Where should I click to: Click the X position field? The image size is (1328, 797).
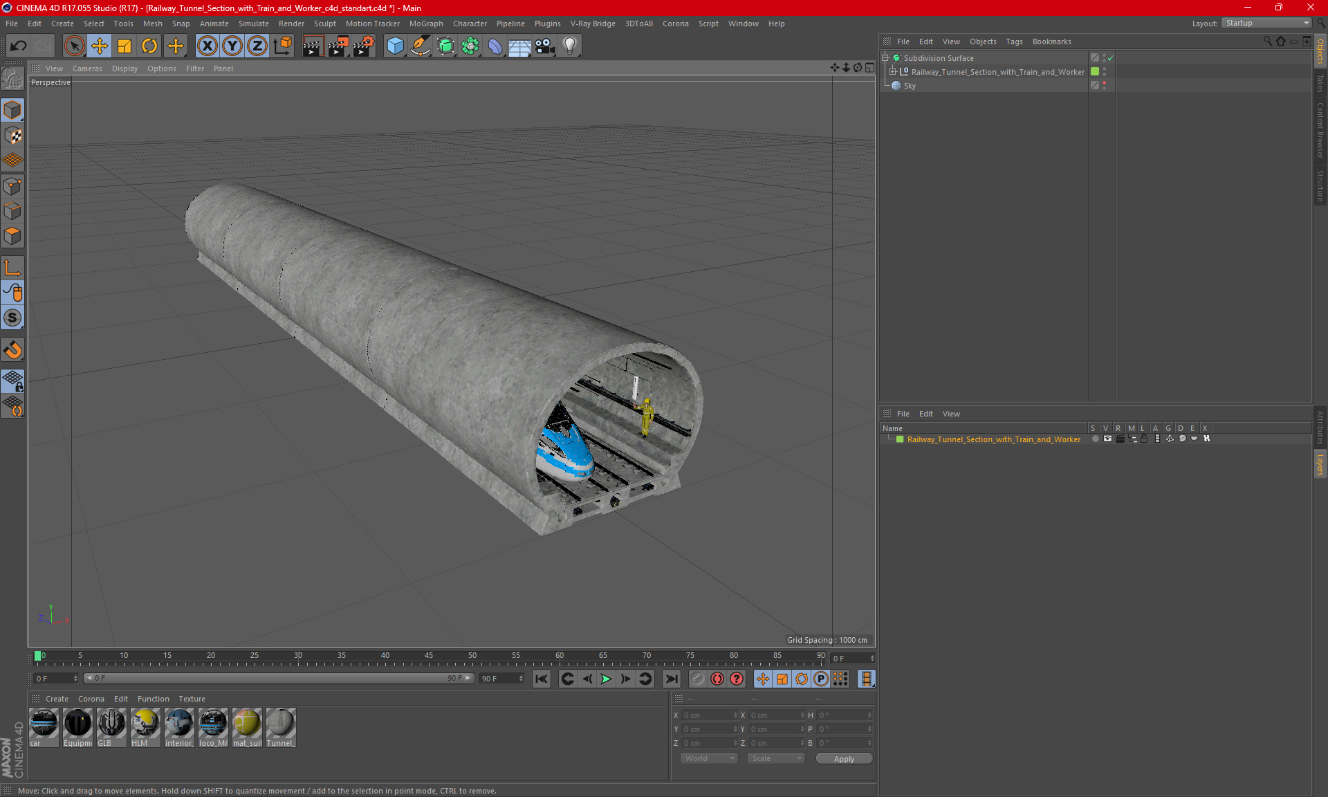(709, 715)
